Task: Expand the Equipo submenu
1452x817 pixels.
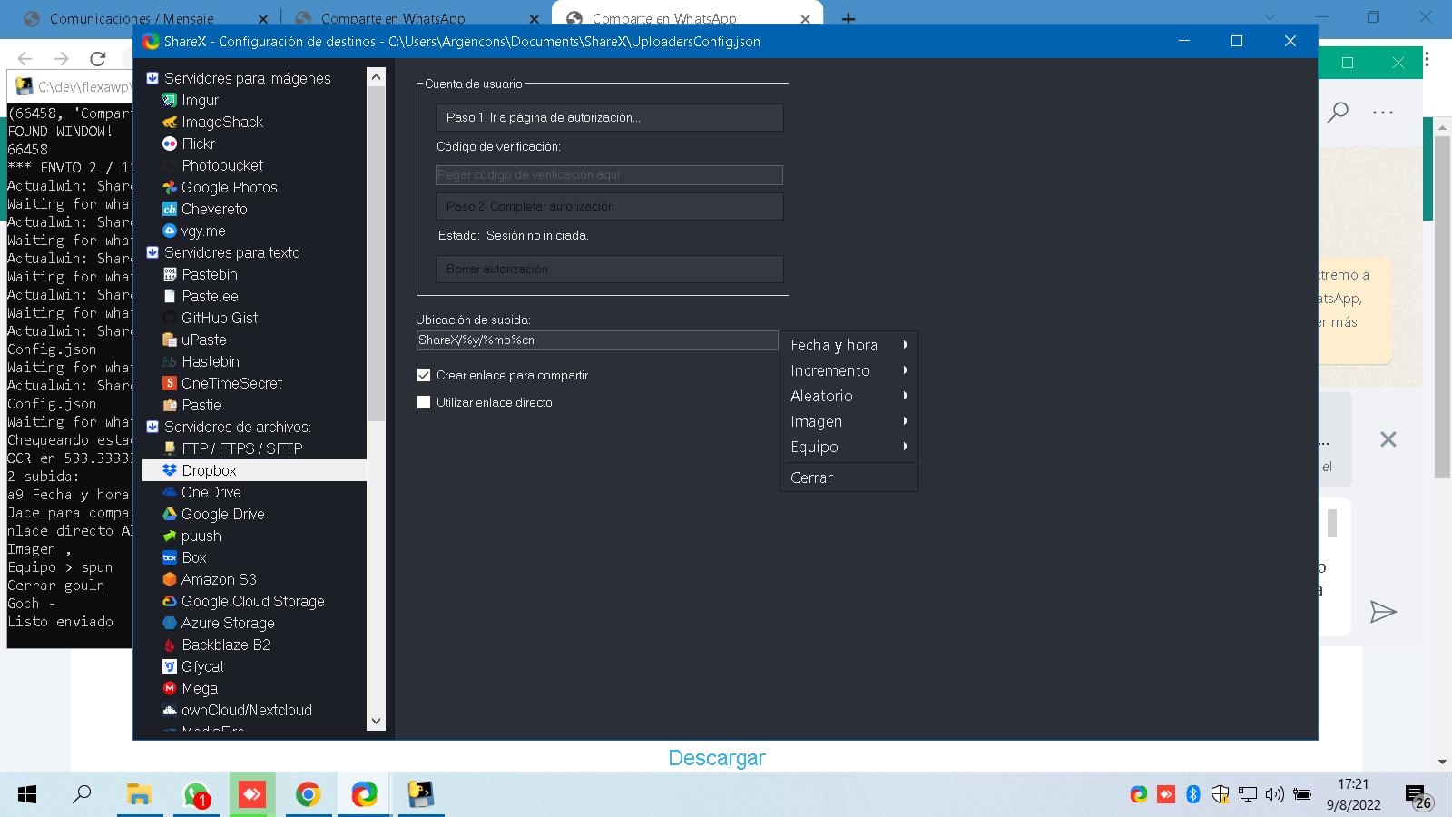Action: [x=849, y=447]
